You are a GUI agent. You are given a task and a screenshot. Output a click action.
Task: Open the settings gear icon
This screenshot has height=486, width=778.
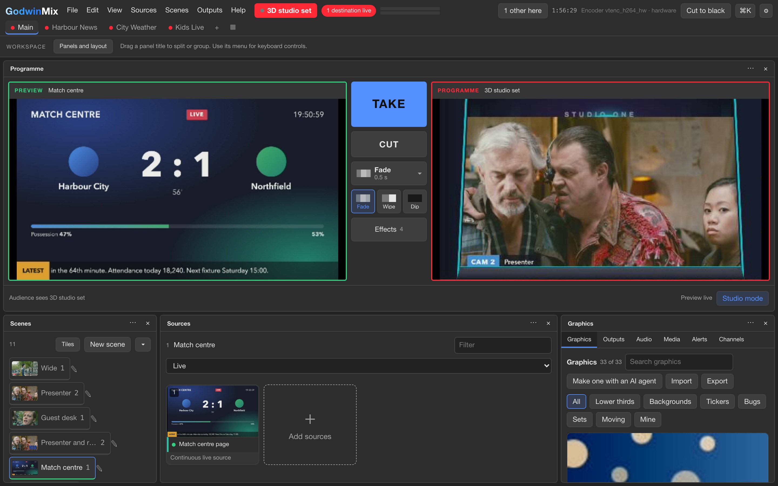[x=766, y=11]
